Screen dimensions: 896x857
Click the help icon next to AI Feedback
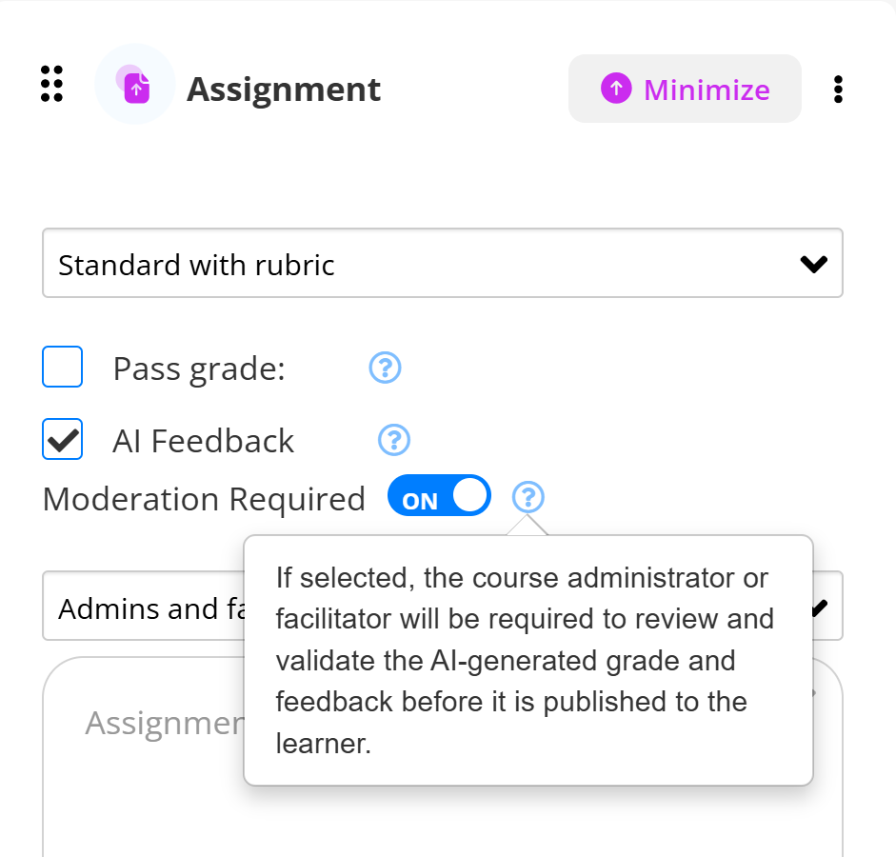(394, 440)
